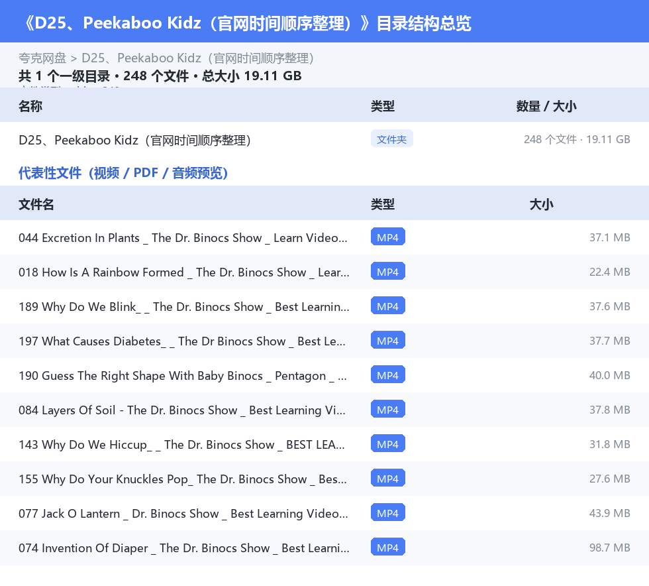Image resolution: width=649 pixels, height=586 pixels.
Task: Click the MP4 badge for 143 Hiccup row
Action: [388, 443]
